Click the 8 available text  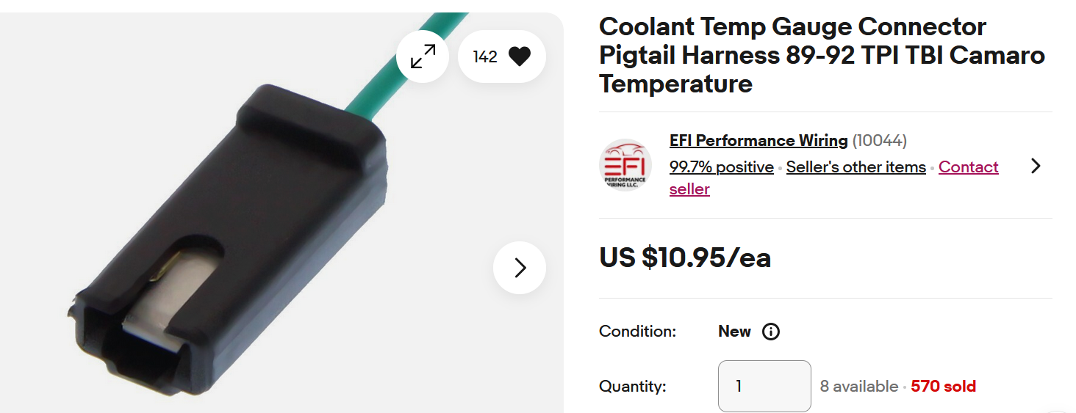point(858,387)
